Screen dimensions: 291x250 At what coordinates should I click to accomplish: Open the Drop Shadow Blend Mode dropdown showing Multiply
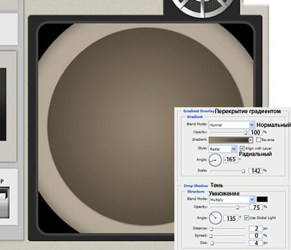(x=232, y=200)
